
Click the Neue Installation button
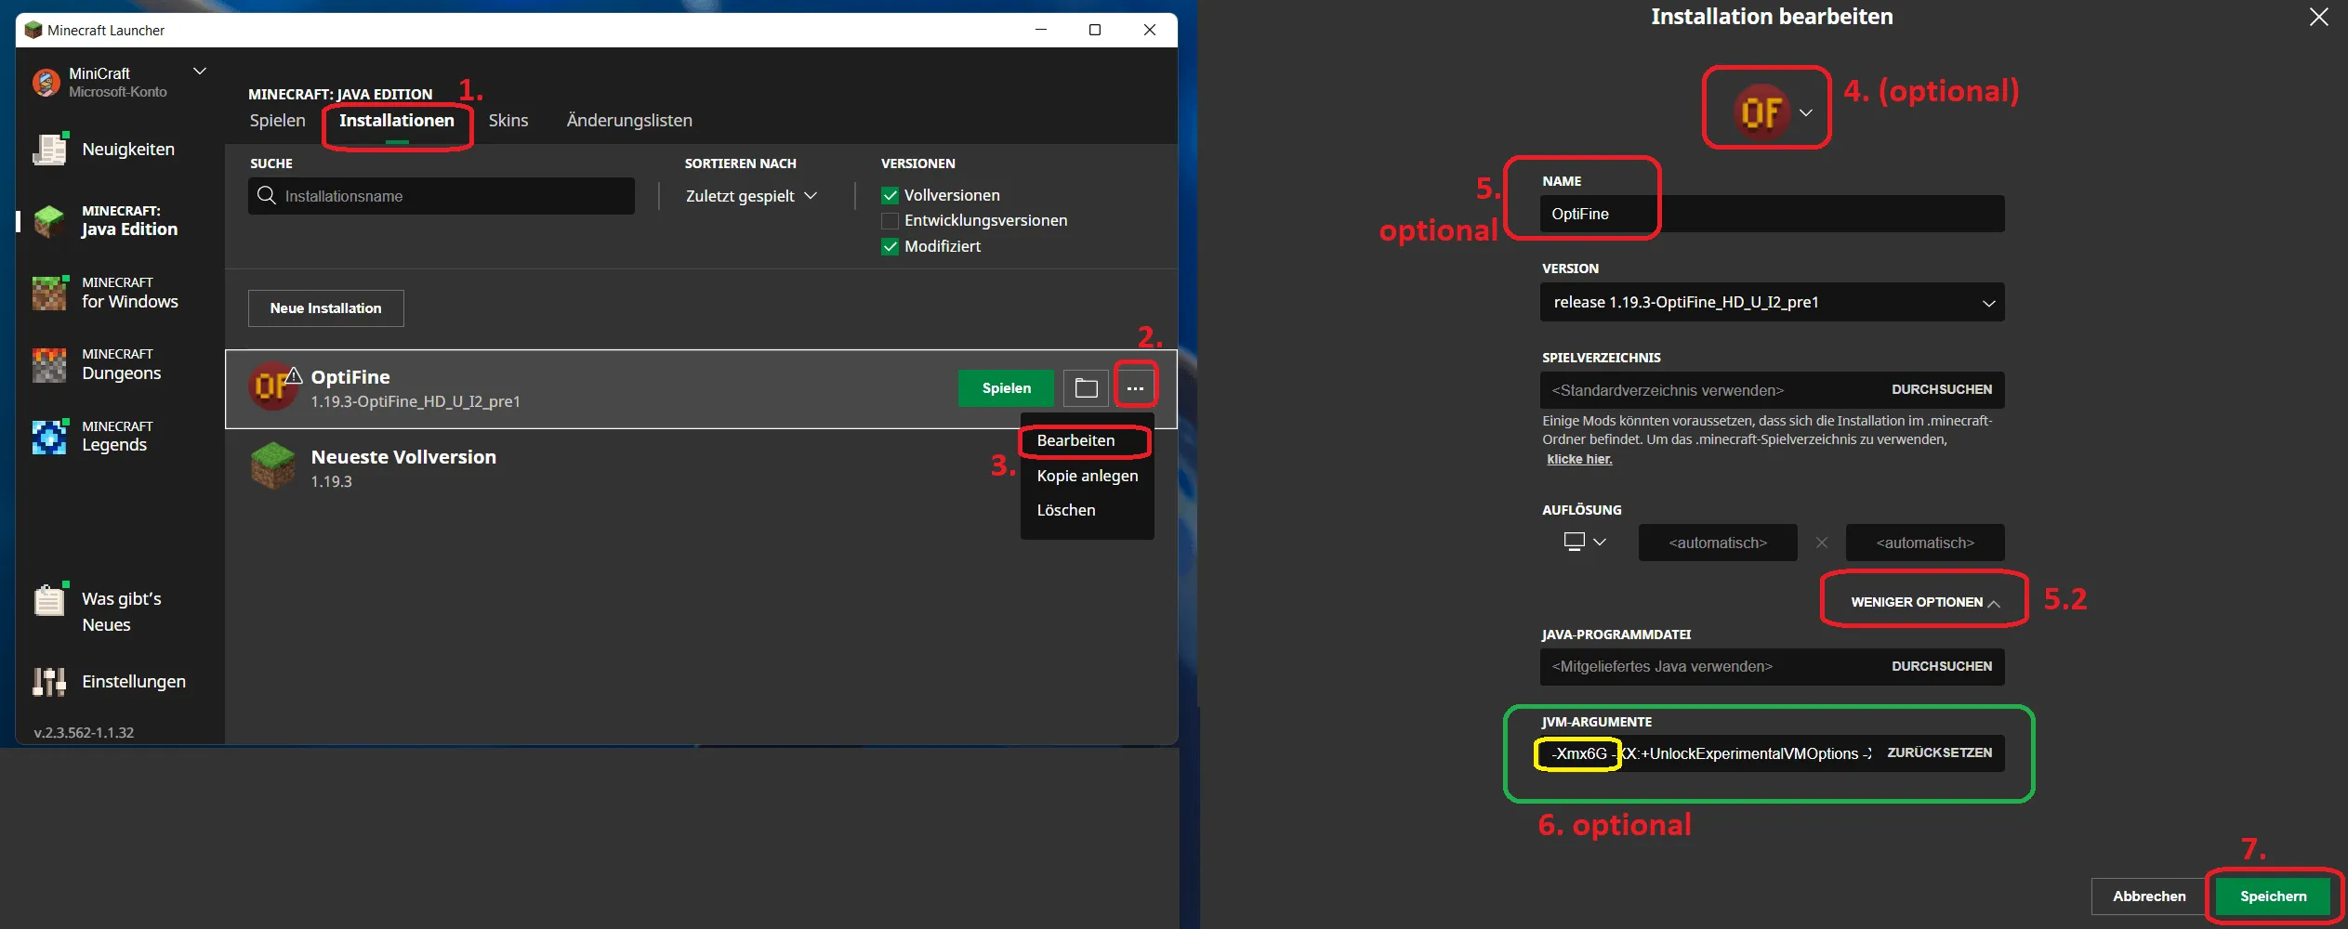325,308
